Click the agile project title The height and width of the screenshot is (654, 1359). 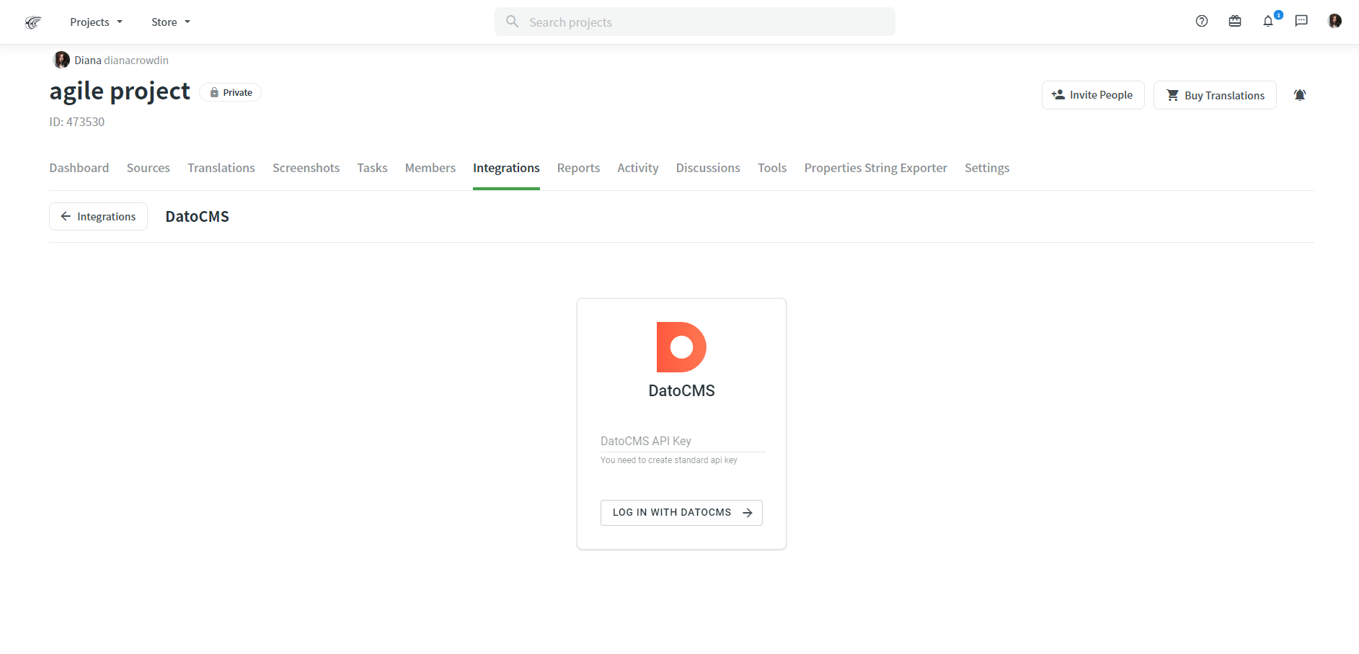coord(120,91)
